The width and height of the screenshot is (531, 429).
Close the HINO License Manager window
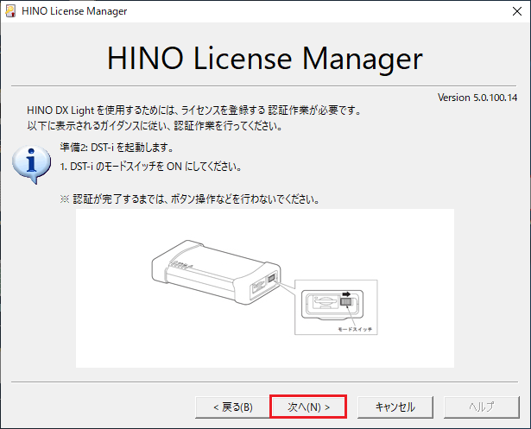[x=517, y=11]
